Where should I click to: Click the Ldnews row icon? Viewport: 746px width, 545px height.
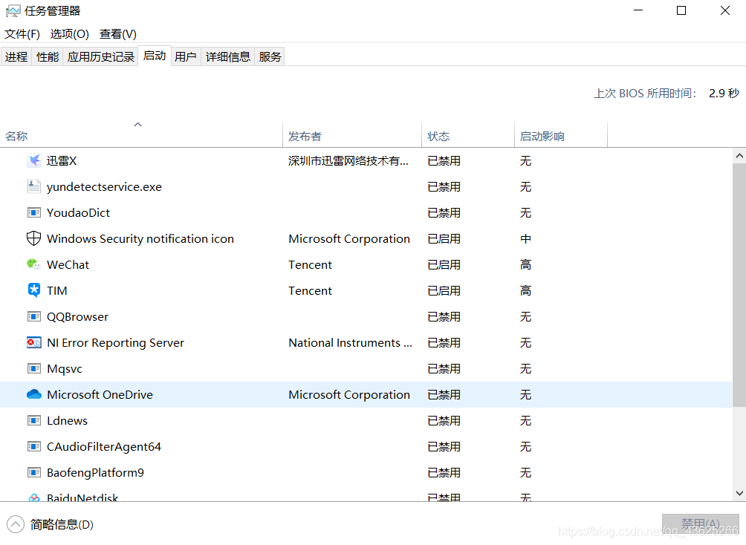(33, 420)
